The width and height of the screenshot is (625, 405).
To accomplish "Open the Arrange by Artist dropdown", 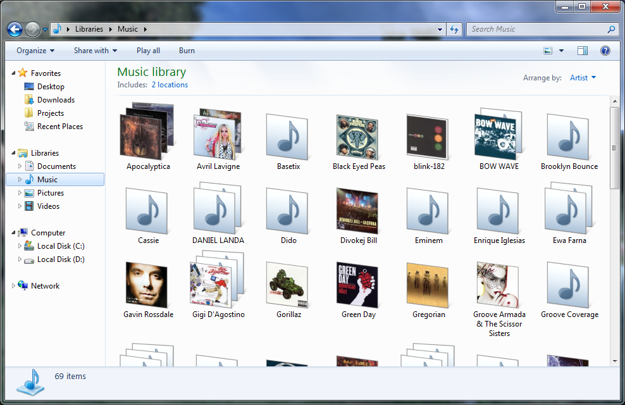I will pos(583,78).
